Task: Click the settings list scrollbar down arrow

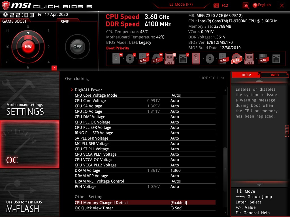Action: 225,212
